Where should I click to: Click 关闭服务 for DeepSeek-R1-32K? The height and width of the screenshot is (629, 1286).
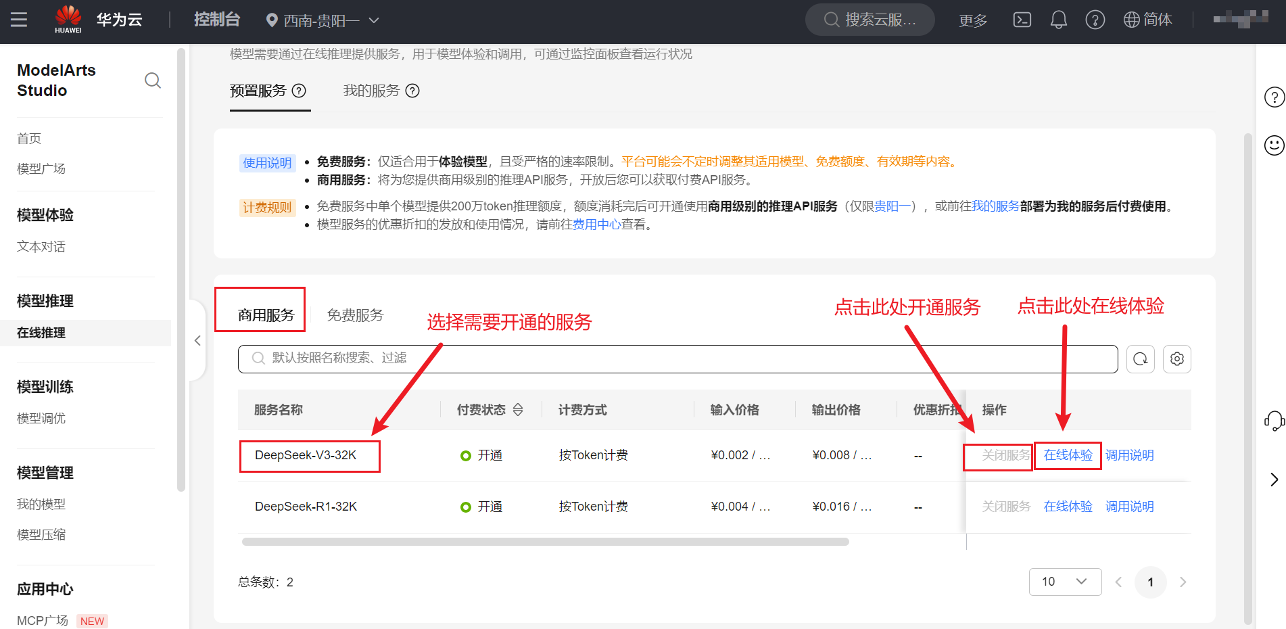[x=1007, y=507]
